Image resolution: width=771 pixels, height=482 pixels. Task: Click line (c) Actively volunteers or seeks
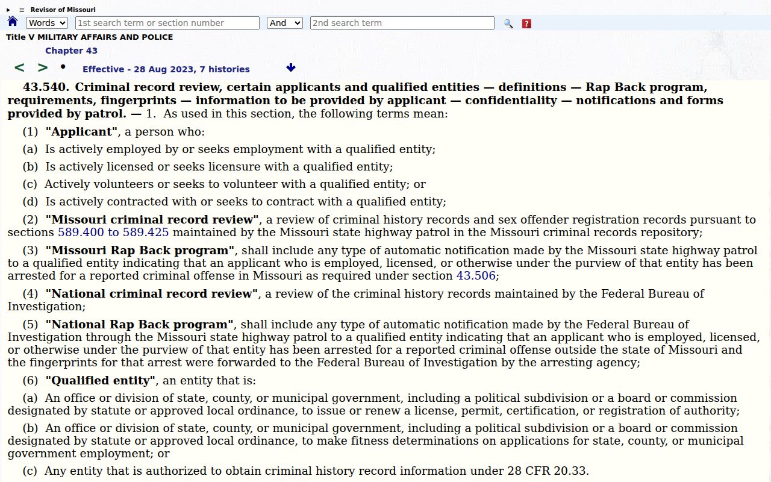[x=224, y=184]
